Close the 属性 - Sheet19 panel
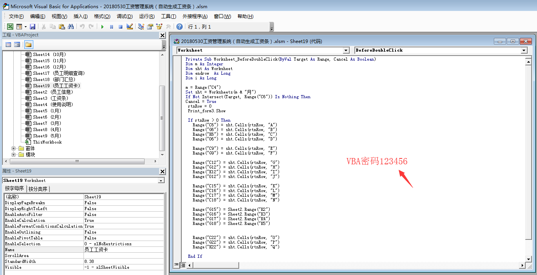This screenshot has height=275, width=537. 162,171
